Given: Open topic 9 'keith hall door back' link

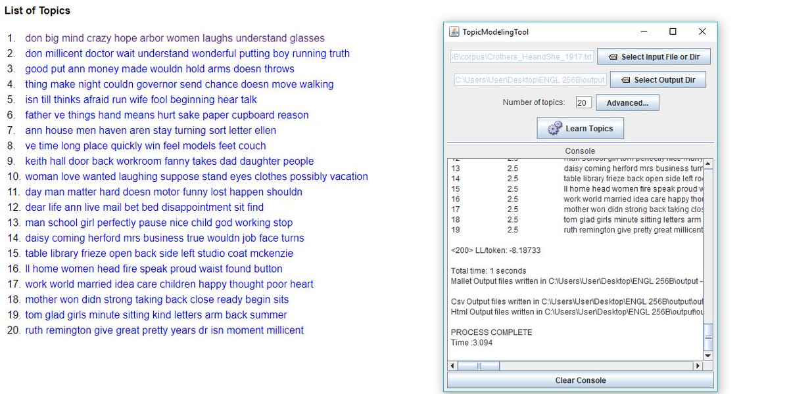Looking at the screenshot, I should [170, 161].
